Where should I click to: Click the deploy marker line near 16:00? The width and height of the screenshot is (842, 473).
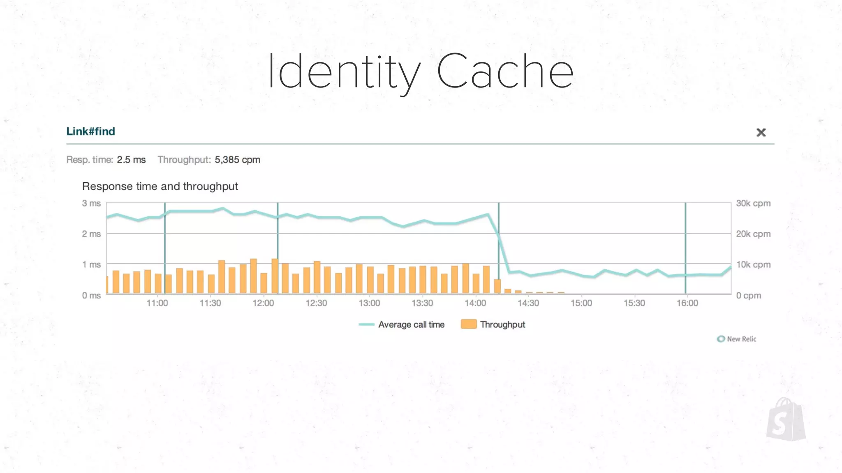click(x=685, y=248)
